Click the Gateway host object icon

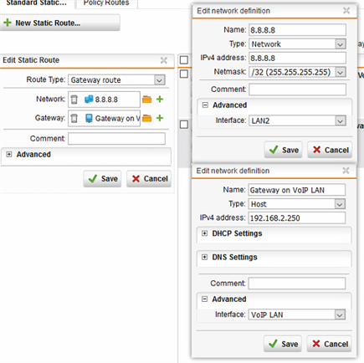pos(89,118)
